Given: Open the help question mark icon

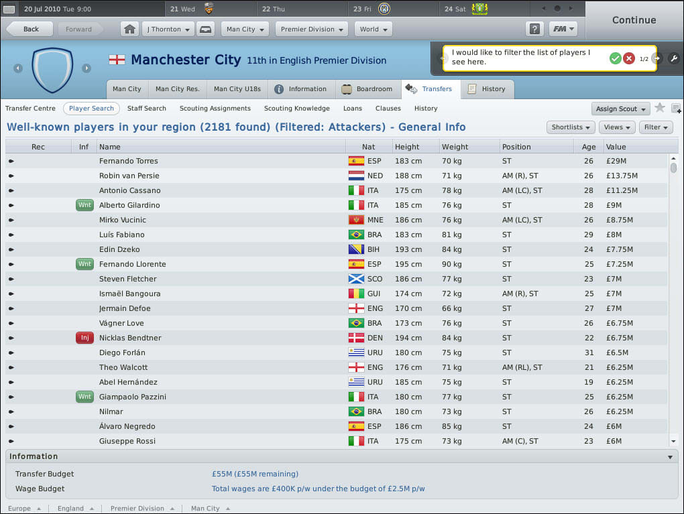Looking at the screenshot, I should (534, 29).
